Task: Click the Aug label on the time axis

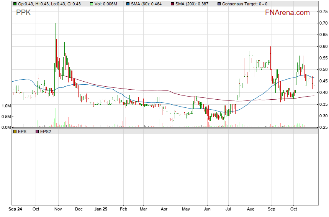Action: tap(250, 209)
